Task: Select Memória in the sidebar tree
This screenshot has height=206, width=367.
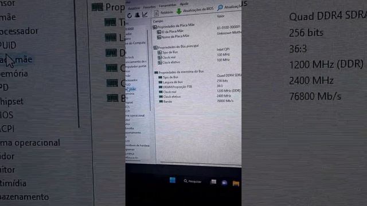Action: click(x=130, y=94)
